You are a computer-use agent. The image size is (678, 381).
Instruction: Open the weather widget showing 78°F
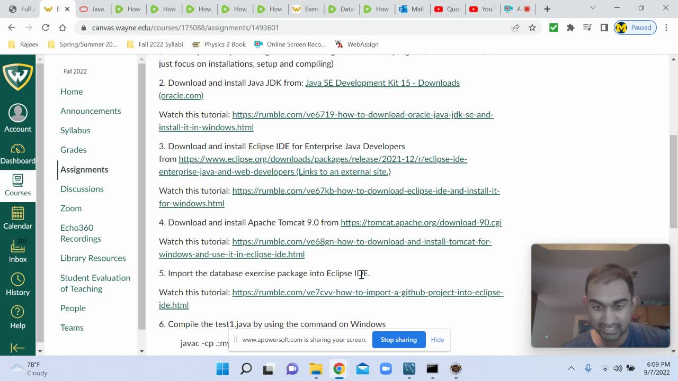(x=30, y=368)
